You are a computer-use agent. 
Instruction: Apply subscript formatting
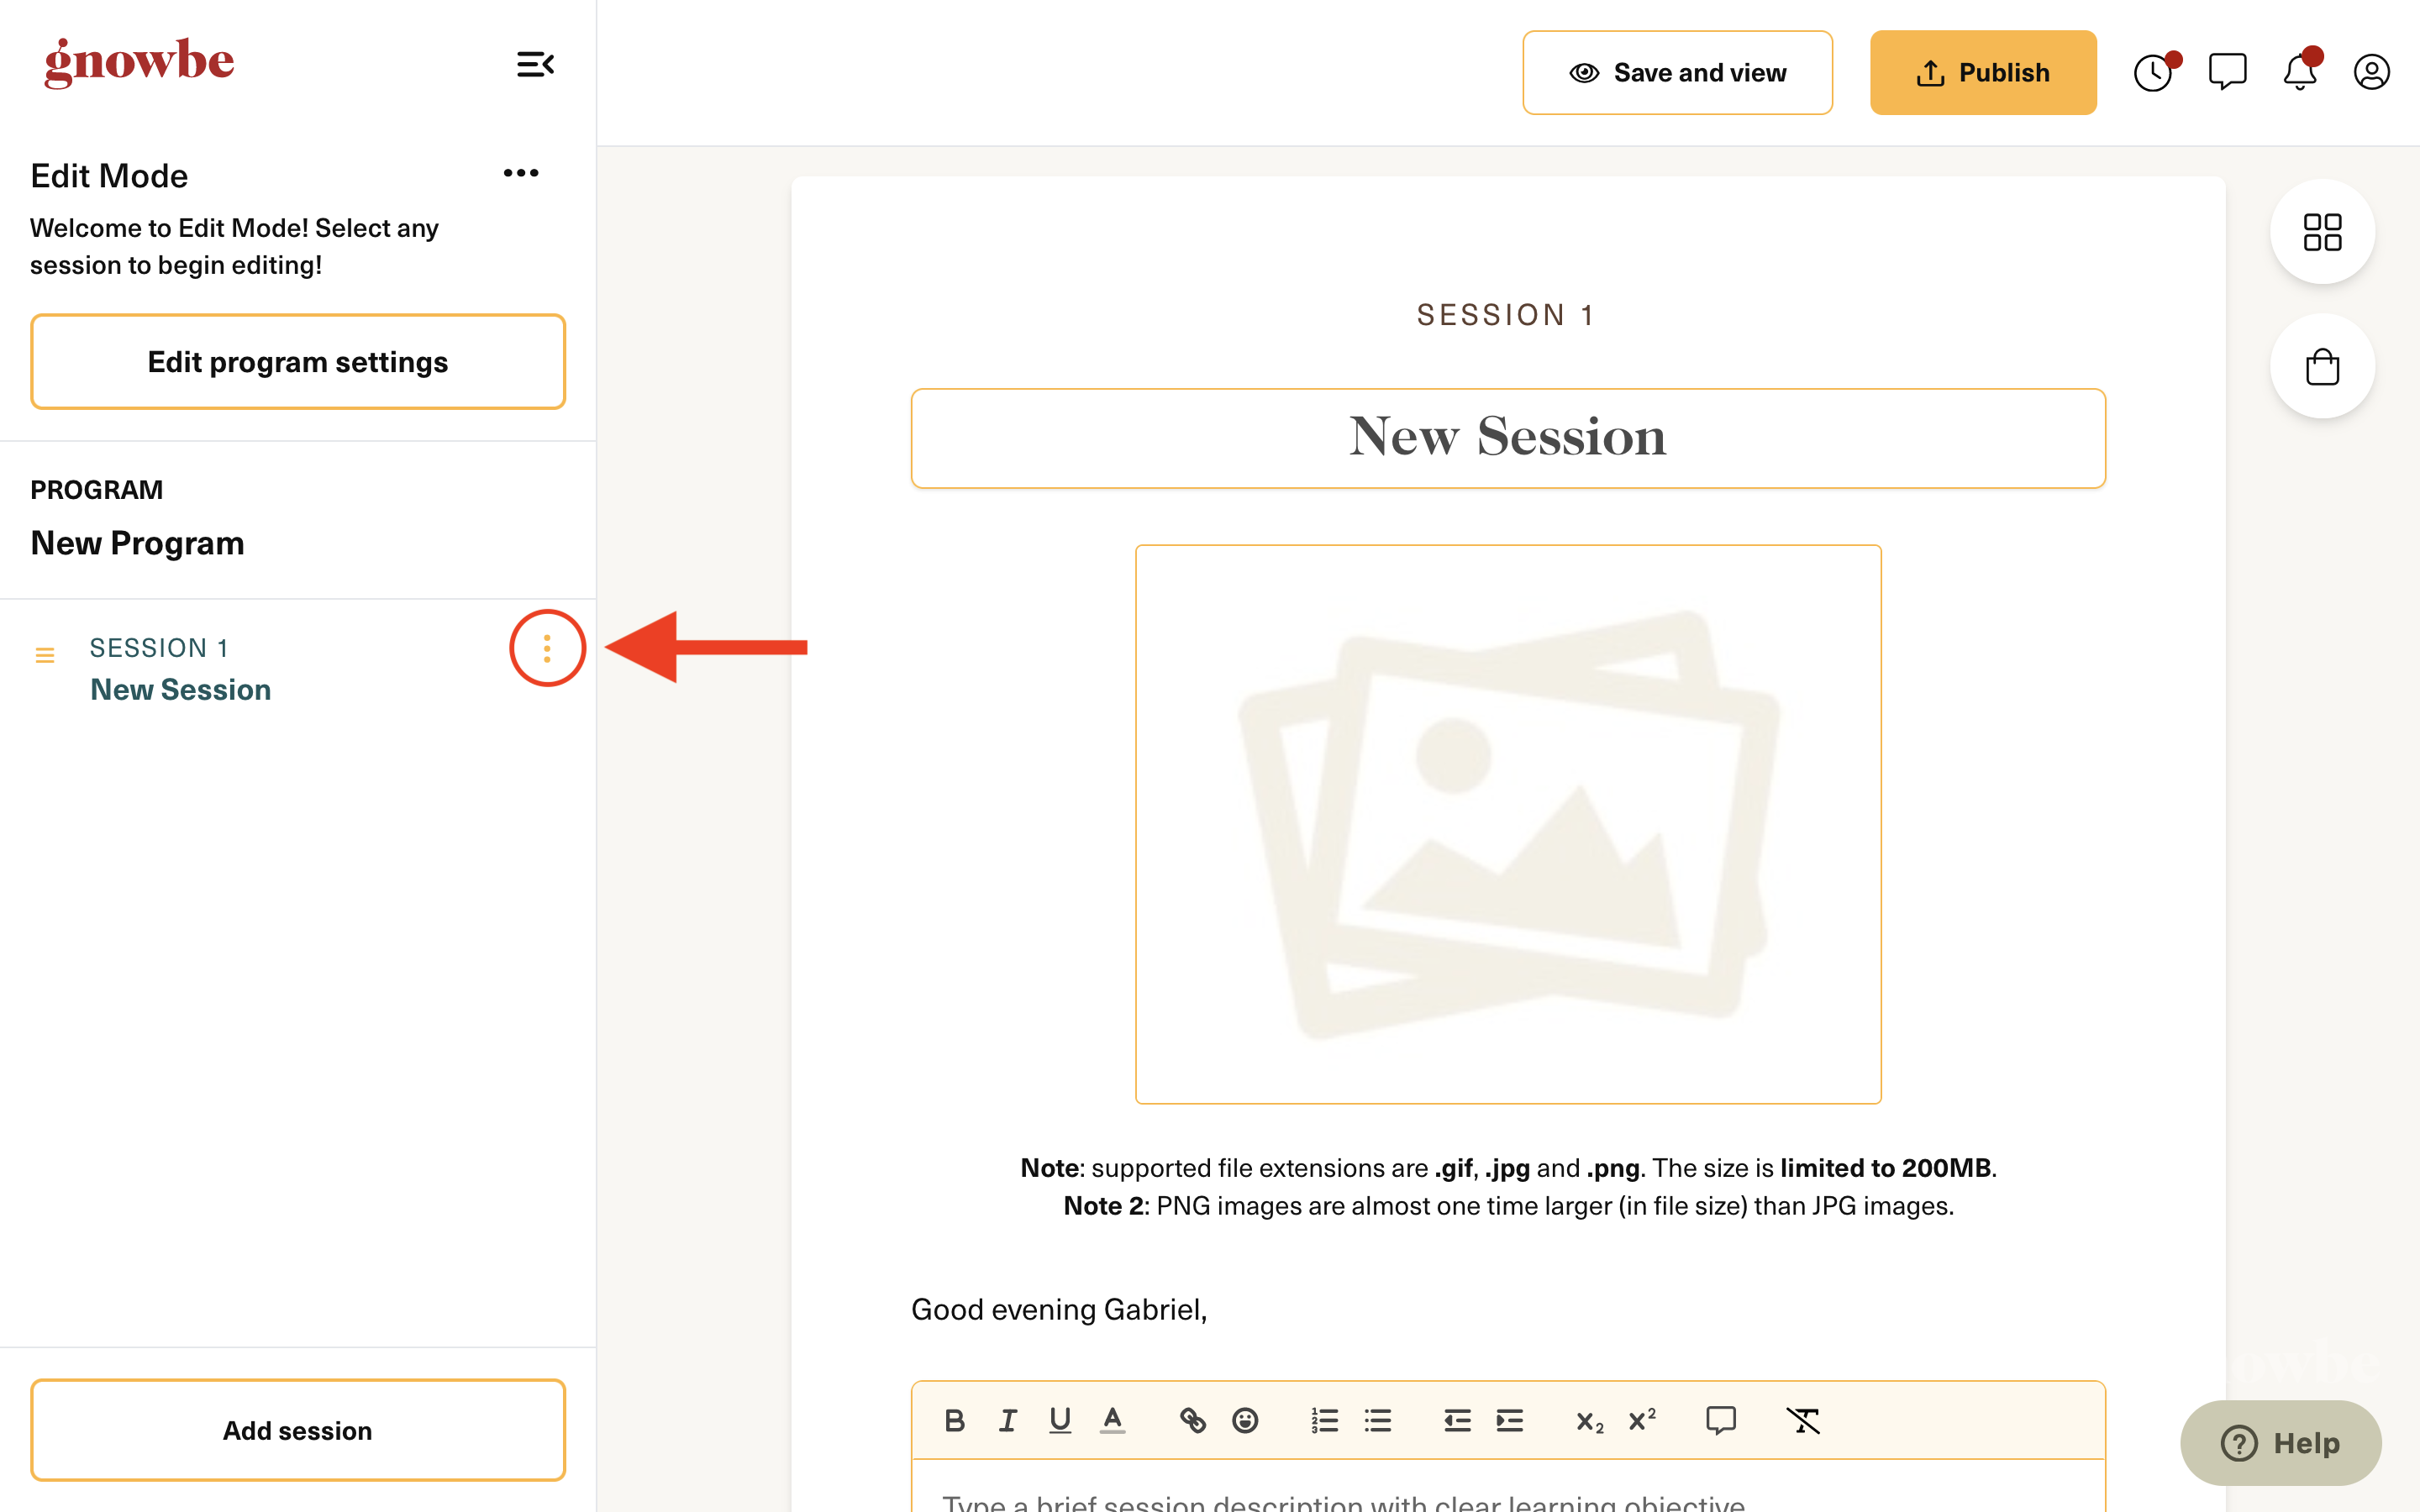tap(1590, 1421)
